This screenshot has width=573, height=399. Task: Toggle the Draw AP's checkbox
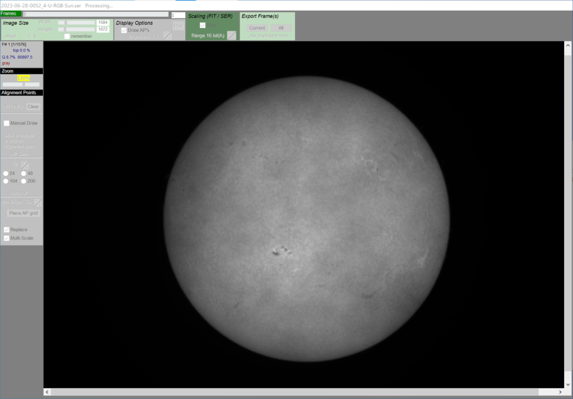[x=124, y=30]
